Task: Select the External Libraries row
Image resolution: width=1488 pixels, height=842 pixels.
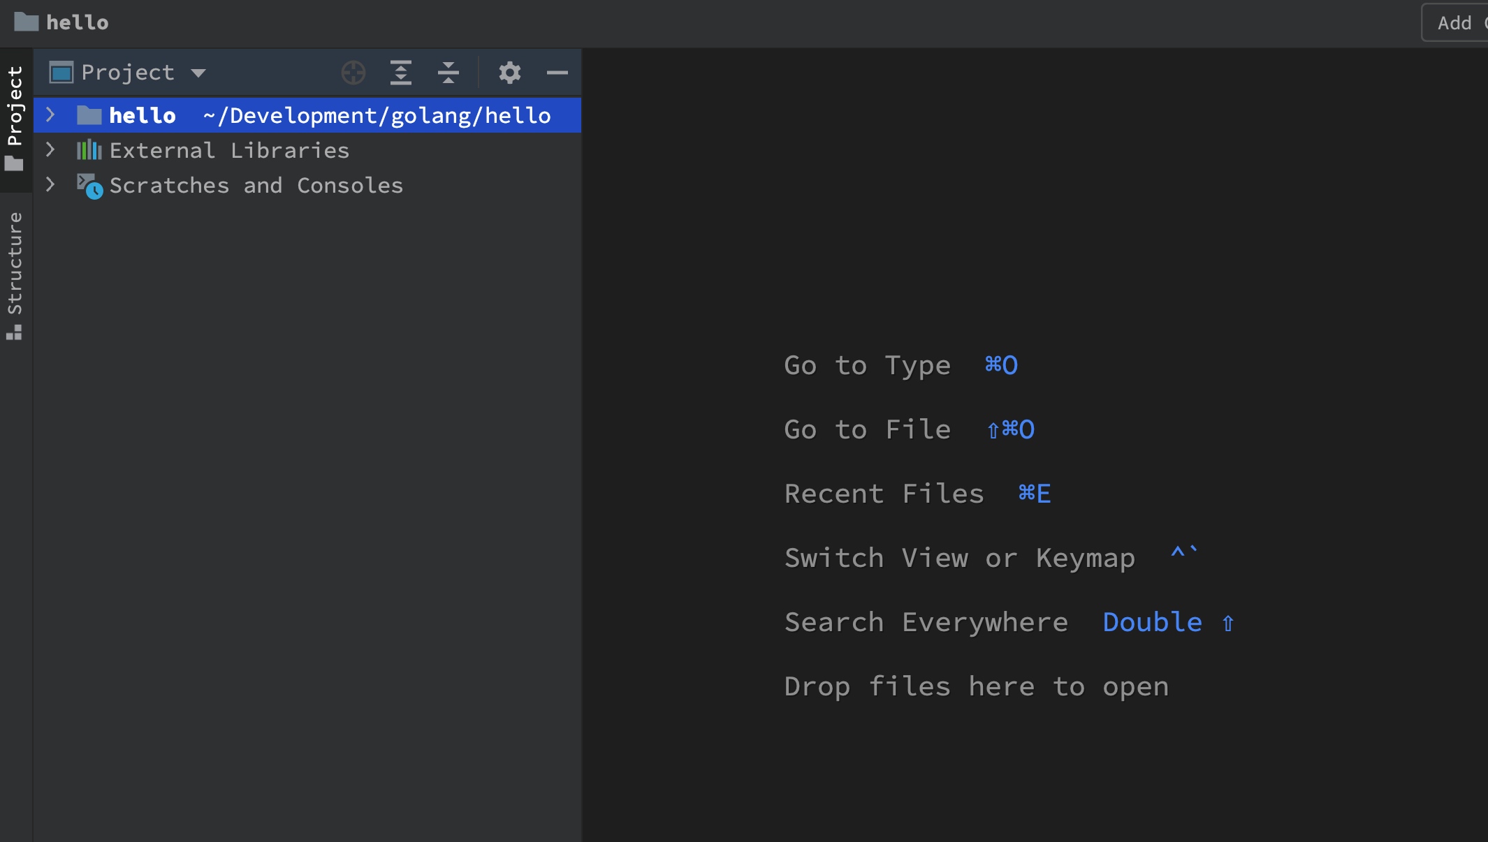Action: [307, 150]
